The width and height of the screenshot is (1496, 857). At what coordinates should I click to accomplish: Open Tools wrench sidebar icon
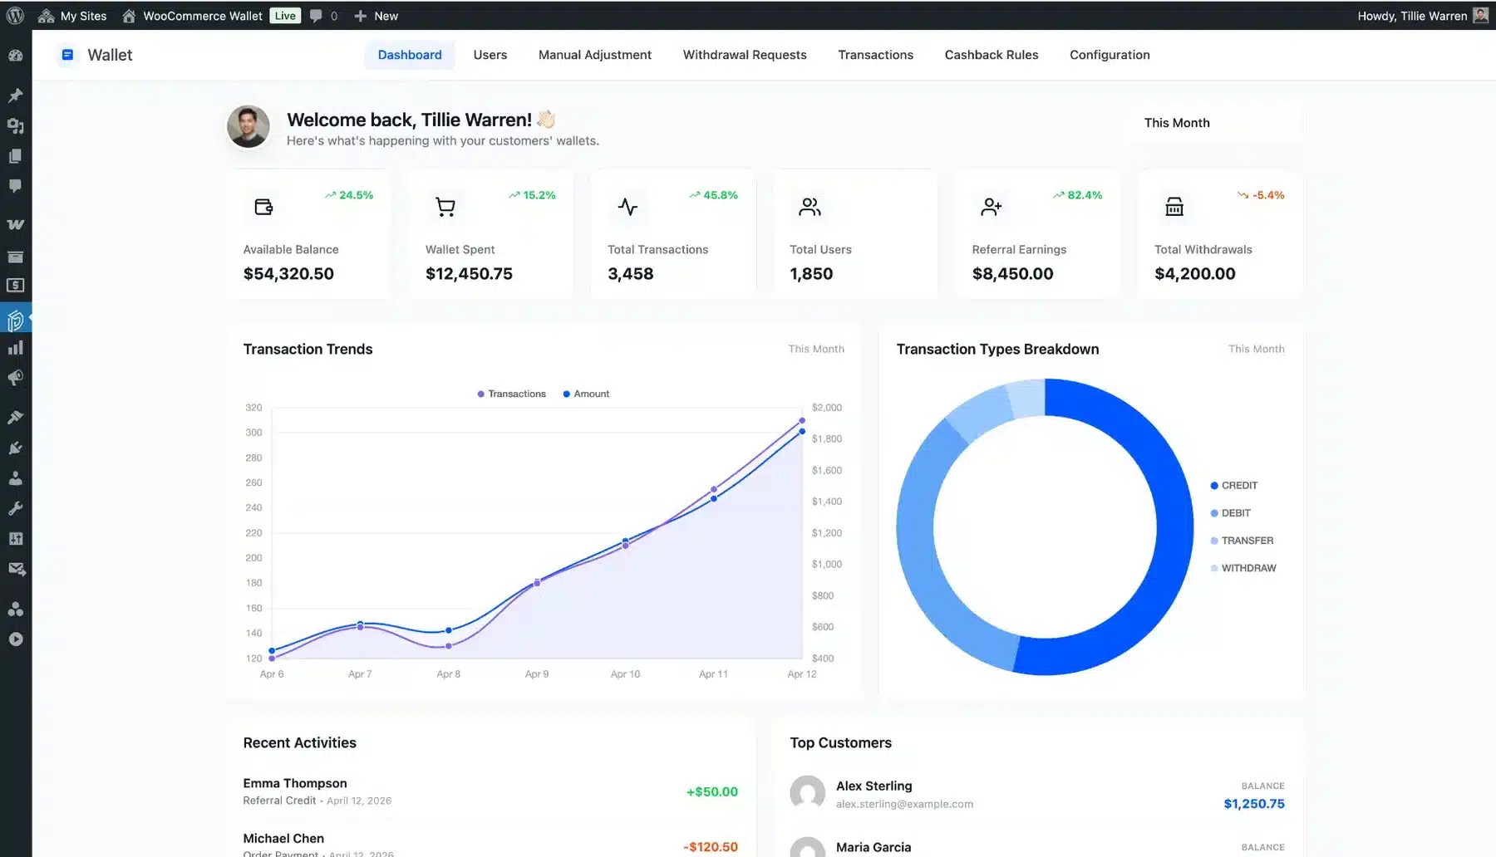coord(15,508)
